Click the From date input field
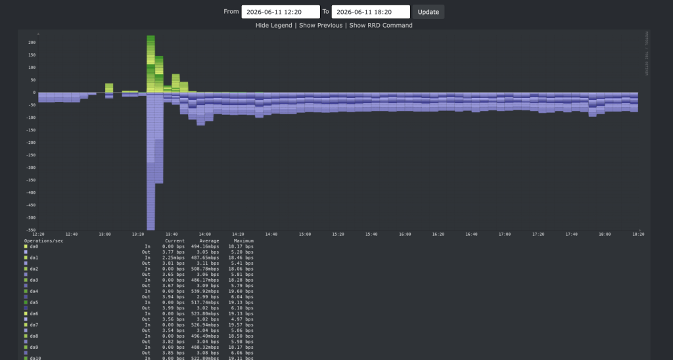Viewport: 673px width, 360px height. pyautogui.click(x=281, y=12)
